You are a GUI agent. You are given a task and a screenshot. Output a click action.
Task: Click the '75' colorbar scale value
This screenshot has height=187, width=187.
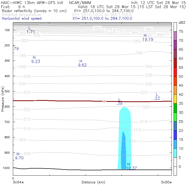181,31
